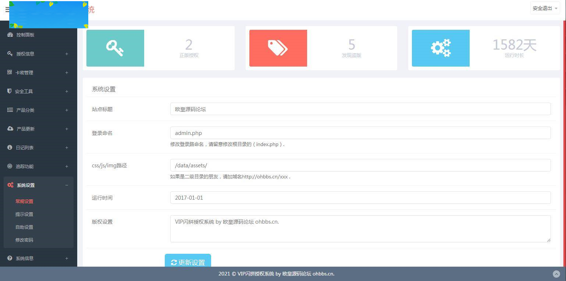Click the 站点标题 text input
Image resolution: width=566 pixels, height=281 pixels.
pyautogui.click(x=360, y=109)
